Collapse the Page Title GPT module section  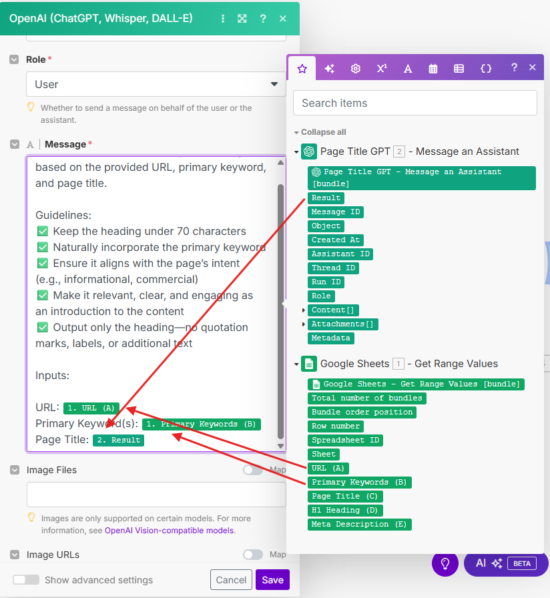coord(296,152)
